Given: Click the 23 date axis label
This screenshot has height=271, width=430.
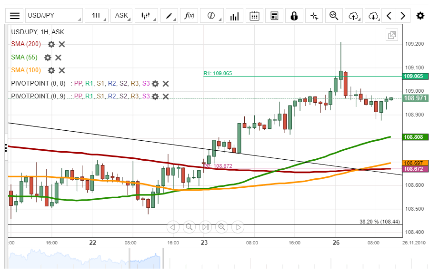Looking at the screenshot, I should [204, 242].
